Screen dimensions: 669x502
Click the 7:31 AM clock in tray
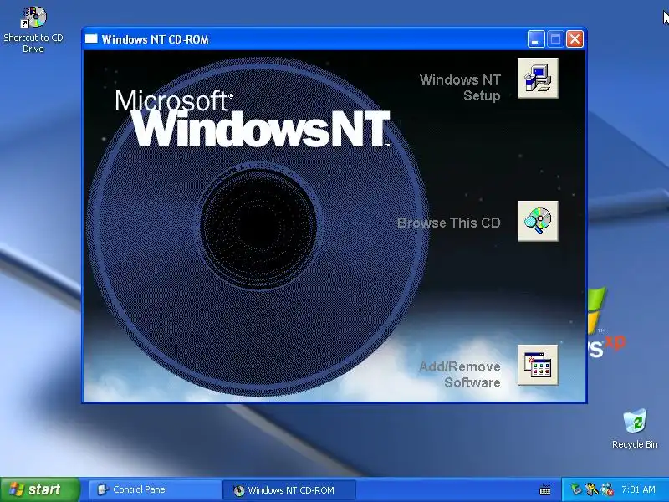coord(638,489)
